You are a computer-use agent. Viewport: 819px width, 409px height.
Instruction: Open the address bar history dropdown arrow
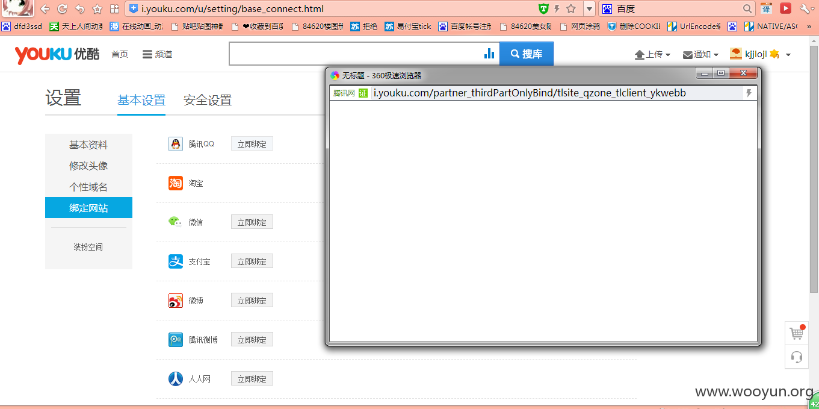589,9
